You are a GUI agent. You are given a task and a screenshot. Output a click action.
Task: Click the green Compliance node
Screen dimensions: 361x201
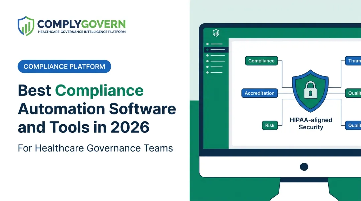point(261,61)
